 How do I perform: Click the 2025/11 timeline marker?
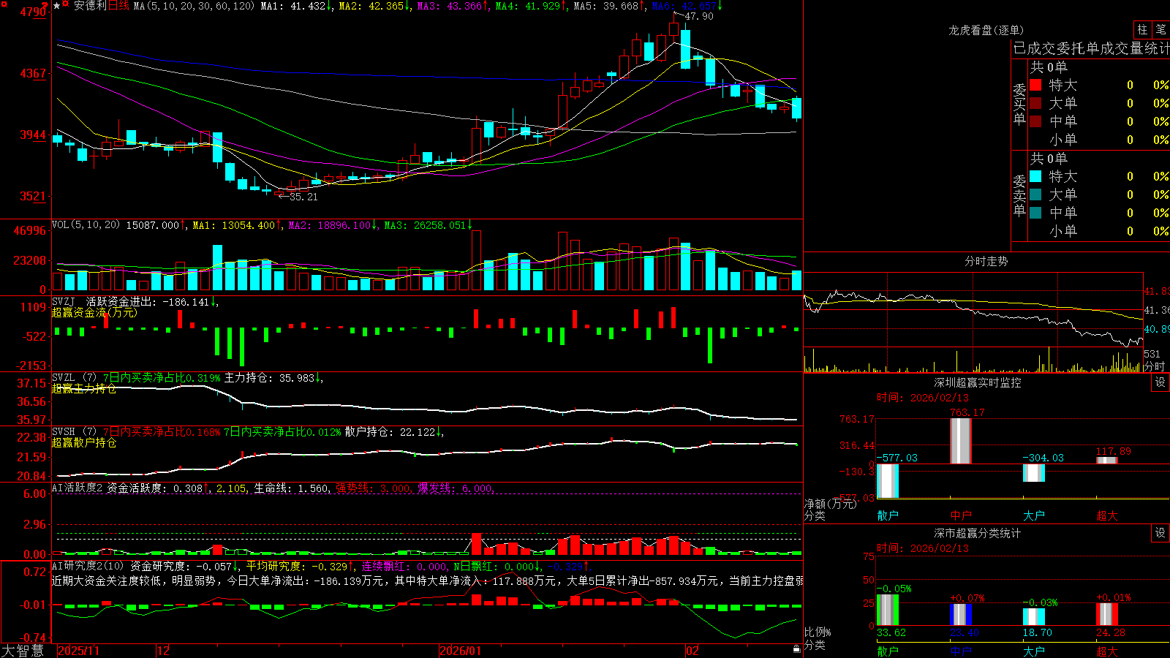click(78, 651)
